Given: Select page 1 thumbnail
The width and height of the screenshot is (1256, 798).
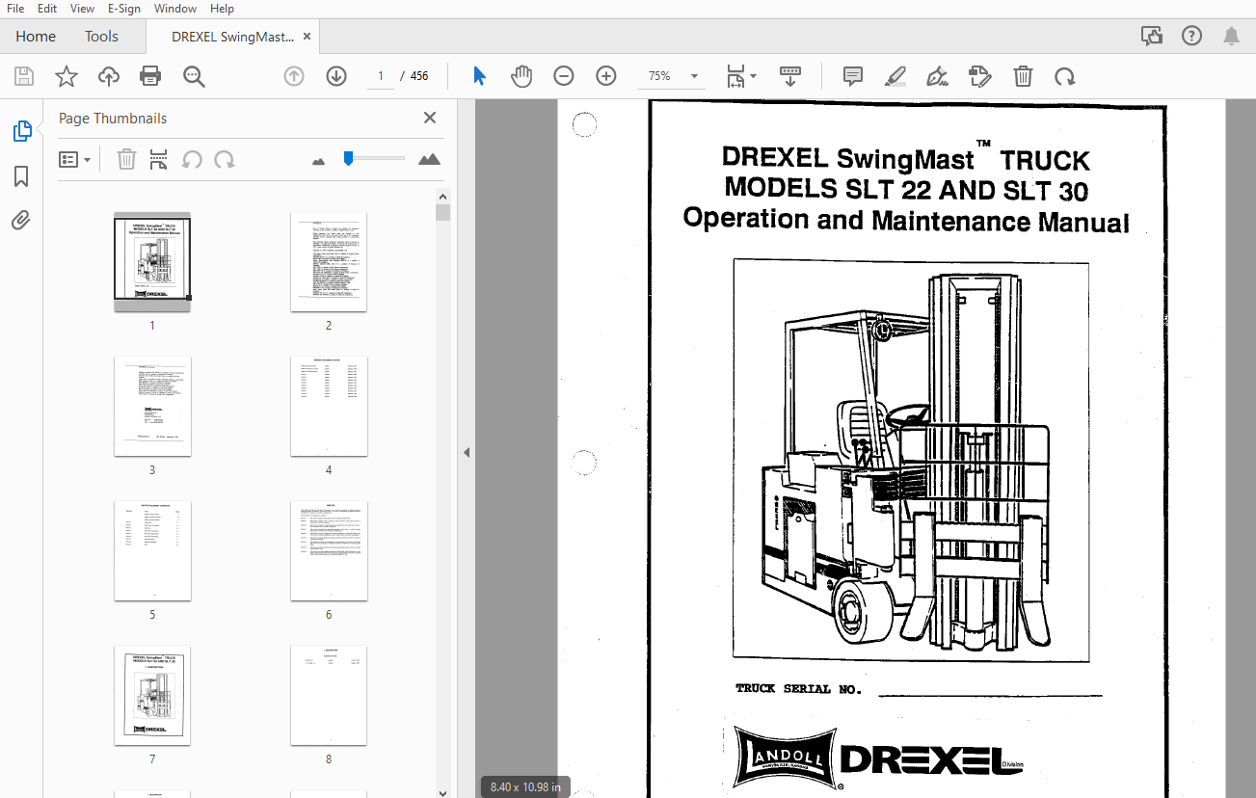Looking at the screenshot, I should [x=152, y=261].
